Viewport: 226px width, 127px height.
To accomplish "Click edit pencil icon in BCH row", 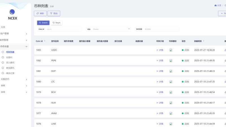I will pyautogui.click(x=225, y=92).
